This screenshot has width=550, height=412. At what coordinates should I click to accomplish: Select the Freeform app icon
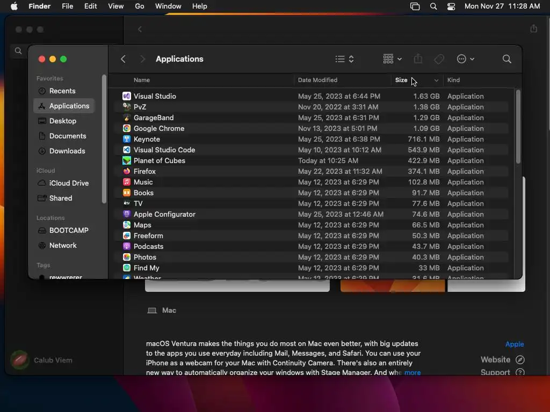(x=127, y=236)
